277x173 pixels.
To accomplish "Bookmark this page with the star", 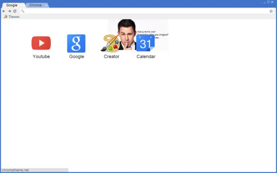I will (x=271, y=11).
